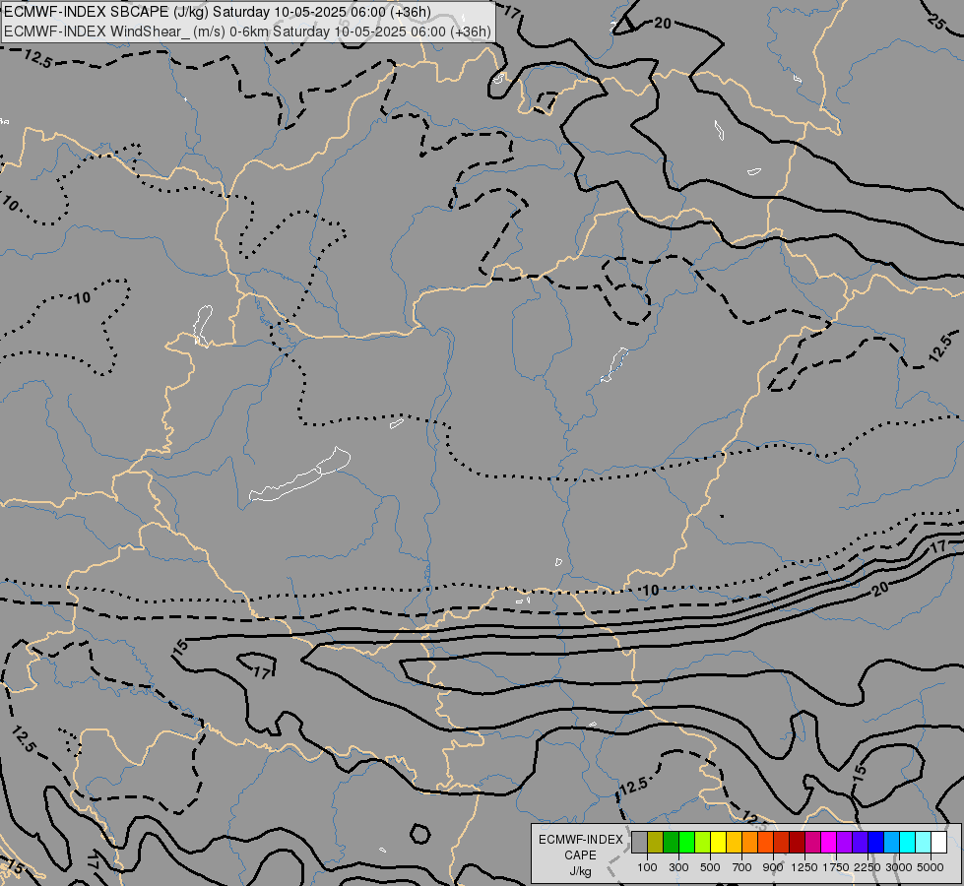Pick the yellow swatch in CAPE legend
The width and height of the screenshot is (964, 886).
tap(718, 842)
